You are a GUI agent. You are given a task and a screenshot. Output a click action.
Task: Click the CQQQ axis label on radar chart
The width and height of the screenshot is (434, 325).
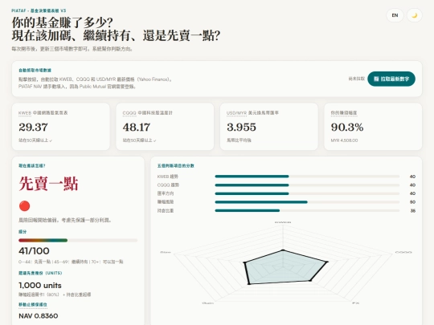click(403, 252)
